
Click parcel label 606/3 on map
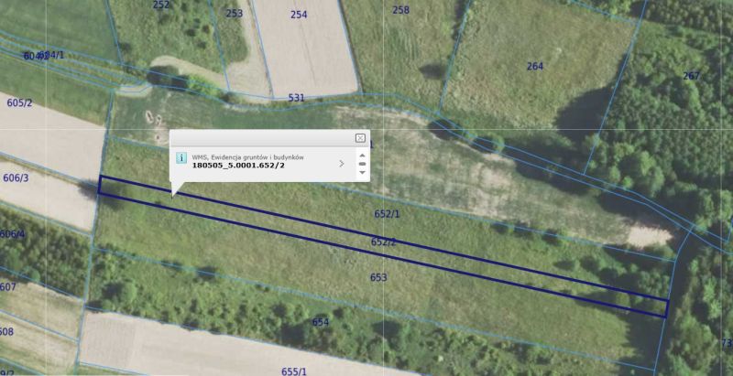click(x=16, y=177)
